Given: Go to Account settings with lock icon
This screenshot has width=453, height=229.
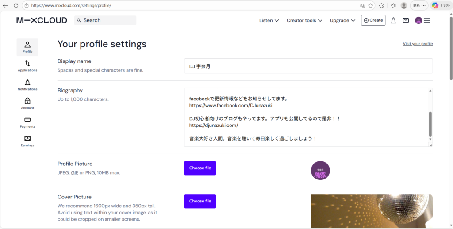Looking at the screenshot, I should click(27, 103).
